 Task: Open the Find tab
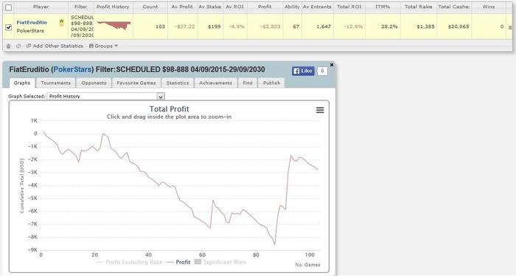248,83
